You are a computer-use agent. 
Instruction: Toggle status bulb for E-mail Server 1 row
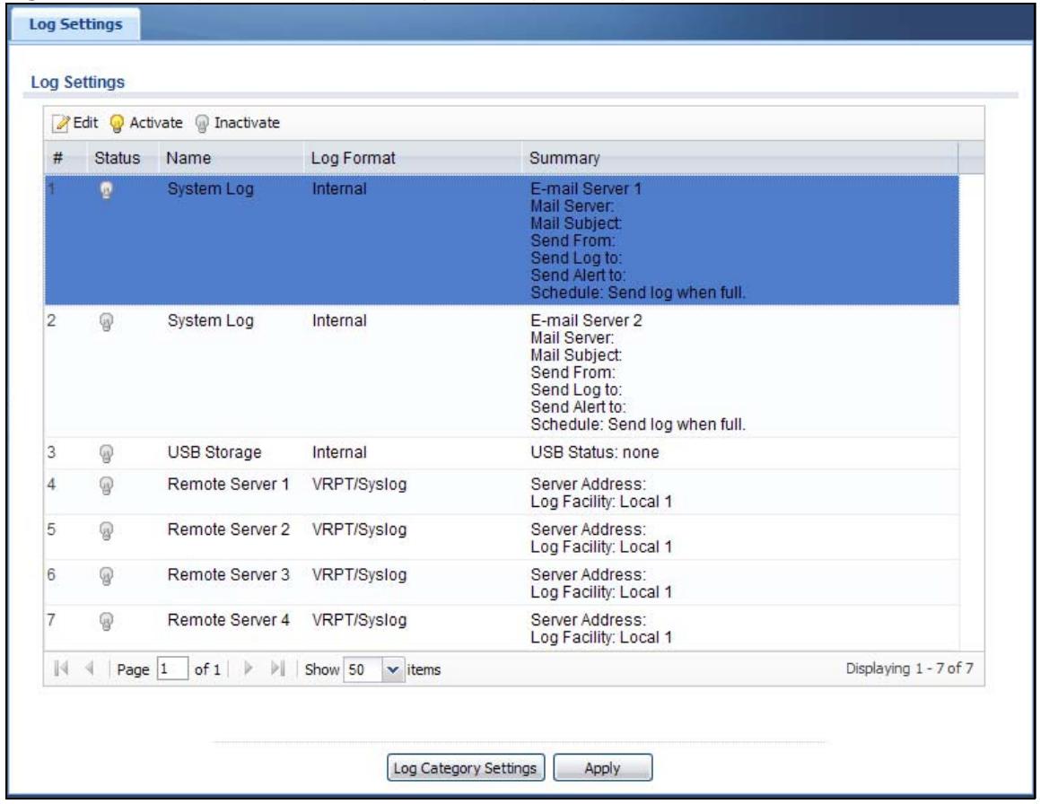point(106,190)
